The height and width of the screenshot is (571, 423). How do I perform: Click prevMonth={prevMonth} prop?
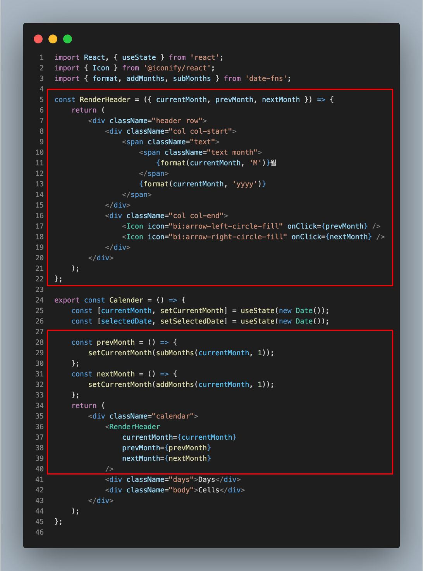pos(167,448)
